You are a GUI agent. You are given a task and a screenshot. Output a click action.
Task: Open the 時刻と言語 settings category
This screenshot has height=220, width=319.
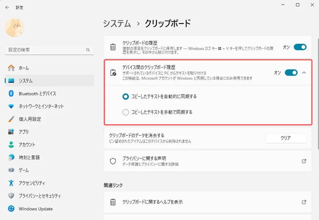click(29, 157)
